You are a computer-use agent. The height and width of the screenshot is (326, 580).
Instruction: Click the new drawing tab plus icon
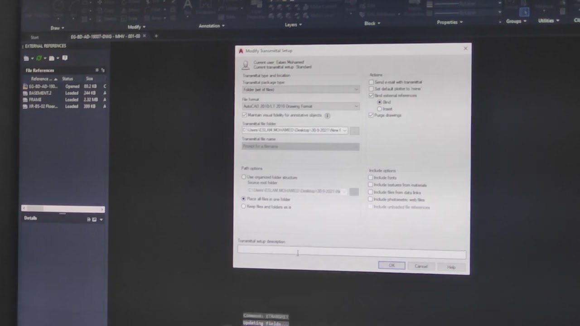pyautogui.click(x=156, y=36)
